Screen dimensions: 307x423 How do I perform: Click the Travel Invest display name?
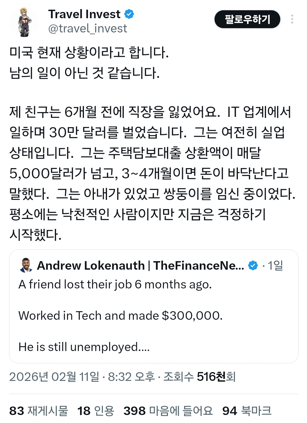pyautogui.click(x=84, y=14)
